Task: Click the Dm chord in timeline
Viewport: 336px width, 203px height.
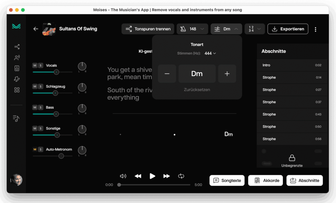Action: click(228, 134)
